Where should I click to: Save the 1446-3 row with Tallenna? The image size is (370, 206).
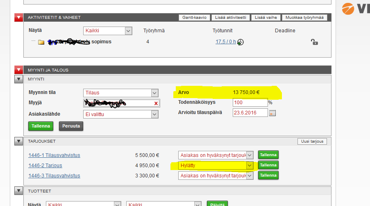[x=268, y=175]
